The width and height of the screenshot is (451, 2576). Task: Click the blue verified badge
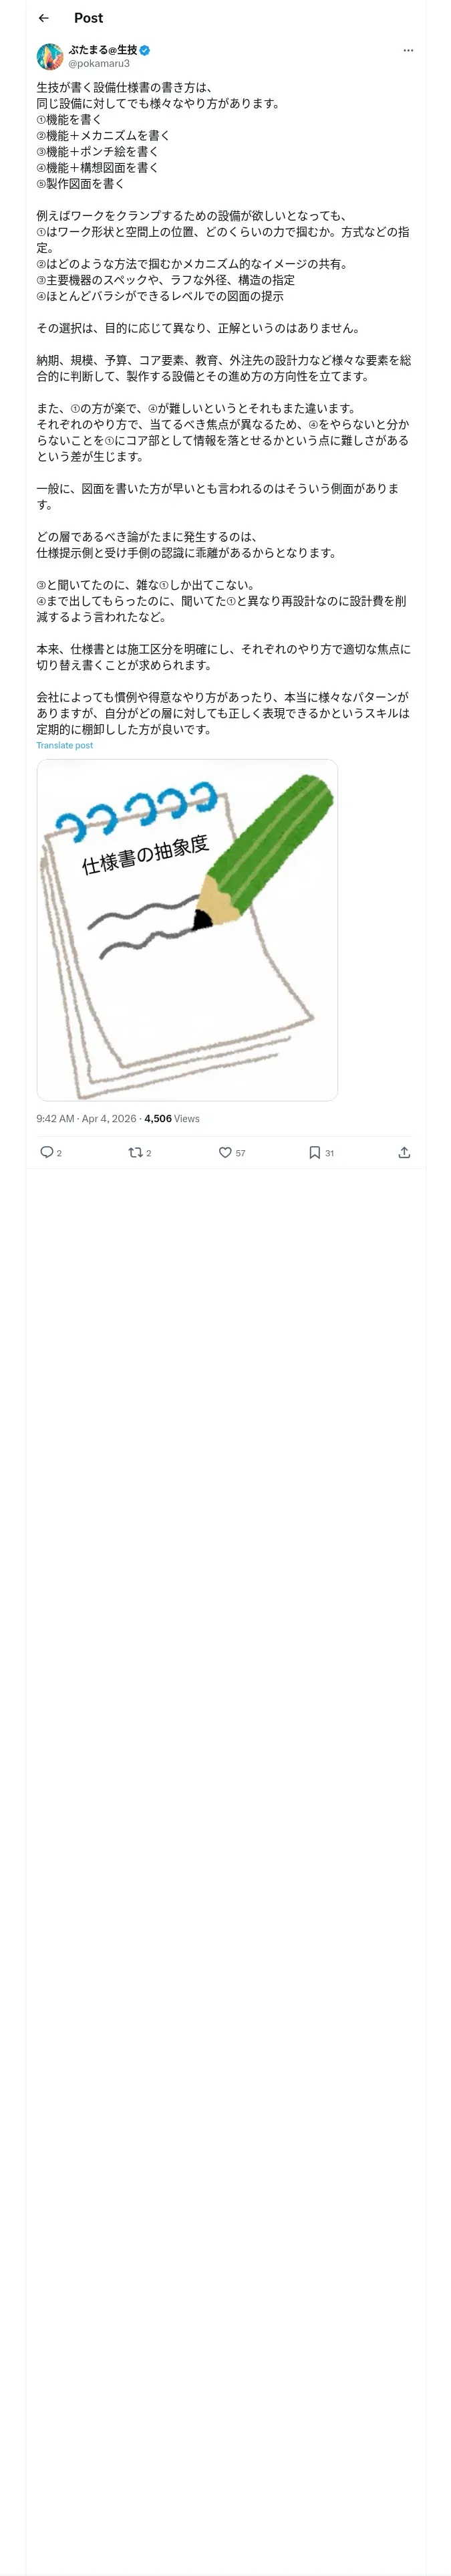(x=145, y=50)
